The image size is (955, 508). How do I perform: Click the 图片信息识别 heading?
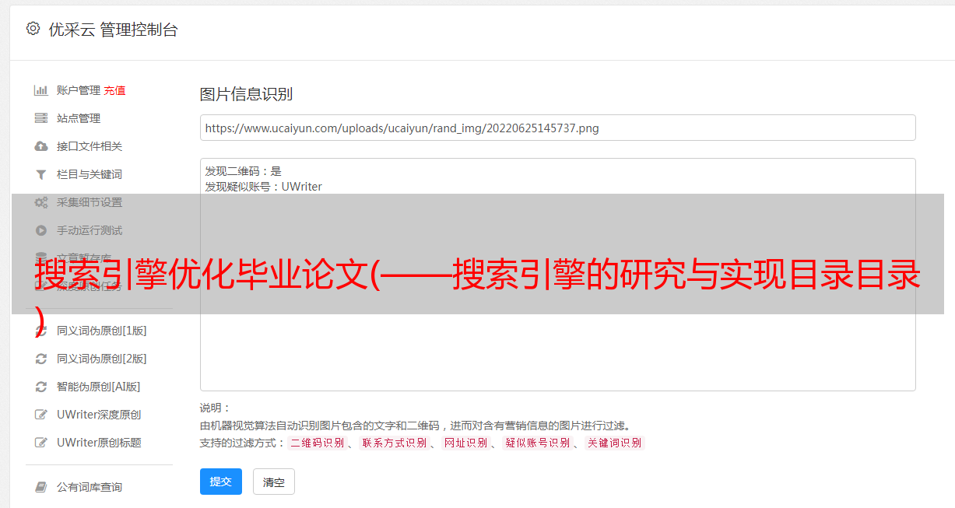[246, 94]
